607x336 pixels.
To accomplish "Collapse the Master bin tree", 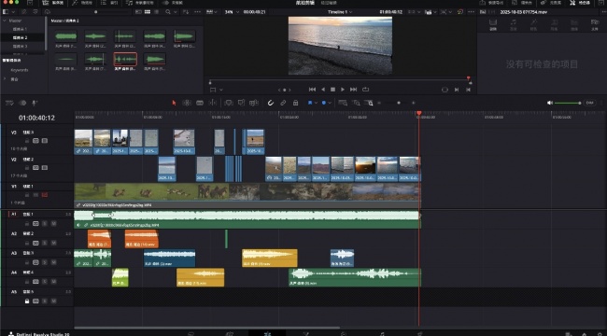I will click(x=5, y=21).
